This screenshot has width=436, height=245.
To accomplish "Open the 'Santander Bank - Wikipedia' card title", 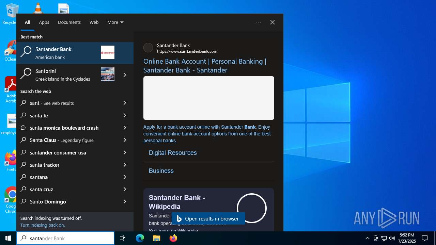I will (177, 202).
